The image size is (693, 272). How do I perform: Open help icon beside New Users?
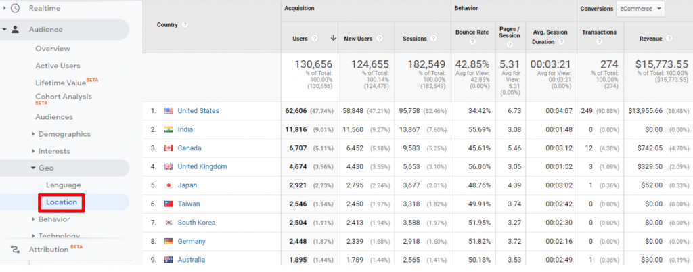pos(379,39)
